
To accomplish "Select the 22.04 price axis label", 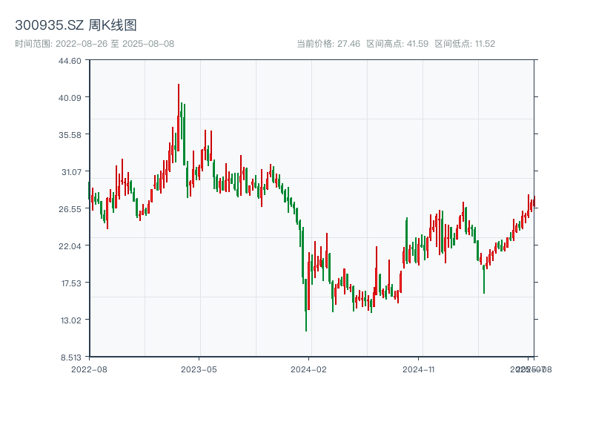I will tap(70, 245).
